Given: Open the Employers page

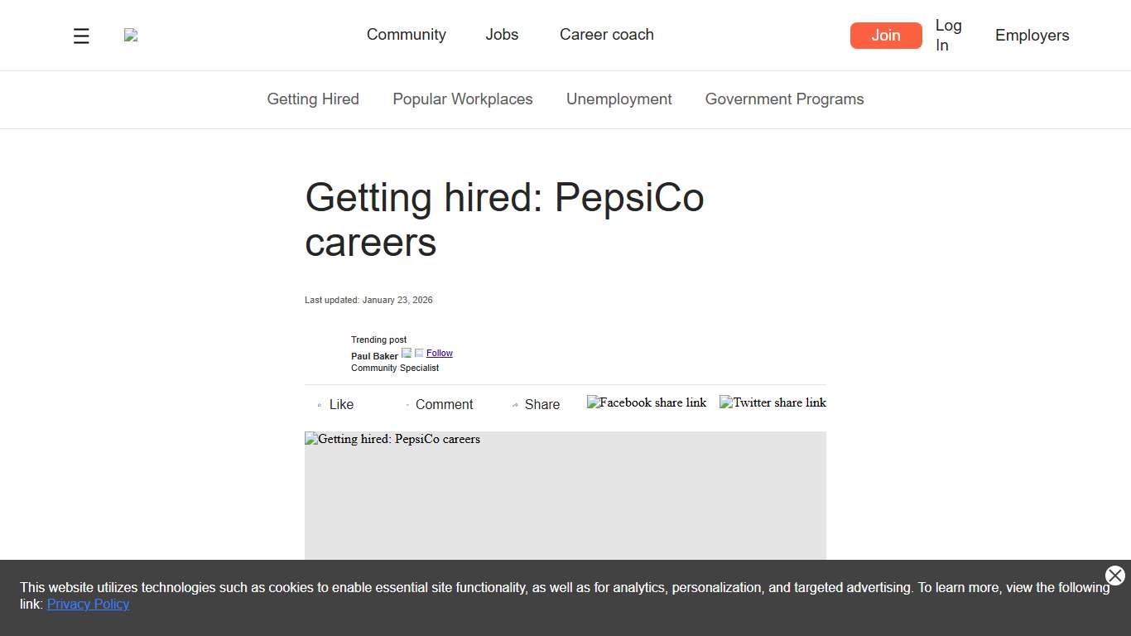Looking at the screenshot, I should (1032, 35).
